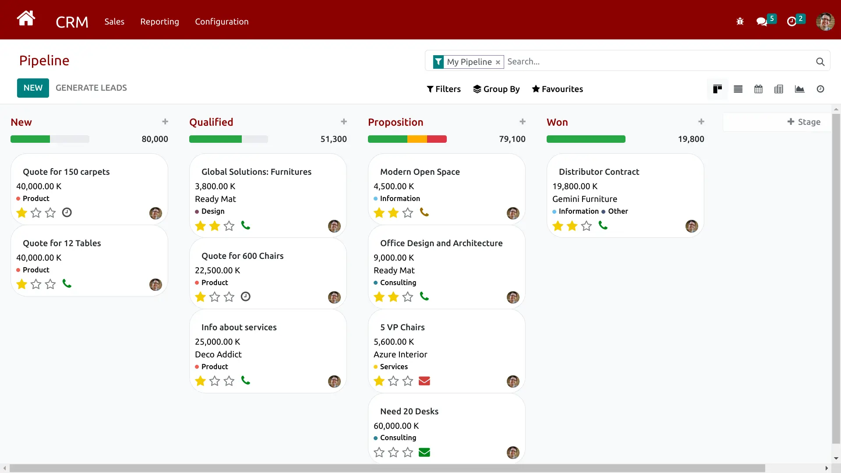Open the Reporting menu
The image size is (841, 473).
159,21
